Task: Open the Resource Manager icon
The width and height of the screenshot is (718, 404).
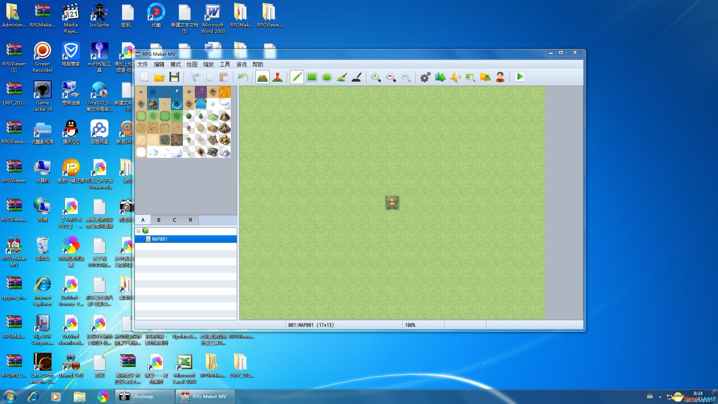Action: [x=485, y=77]
